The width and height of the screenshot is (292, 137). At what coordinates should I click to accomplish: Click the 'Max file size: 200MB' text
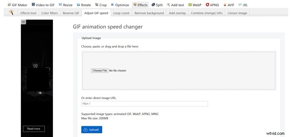(95, 118)
